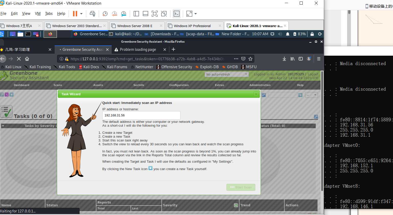
Task: Open the snapshot manager
Action: click(123, 14)
